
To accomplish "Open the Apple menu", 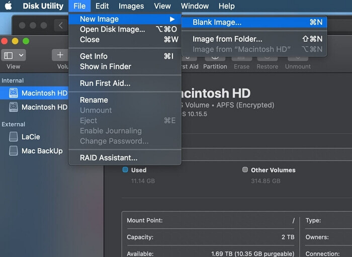I will (8, 6).
